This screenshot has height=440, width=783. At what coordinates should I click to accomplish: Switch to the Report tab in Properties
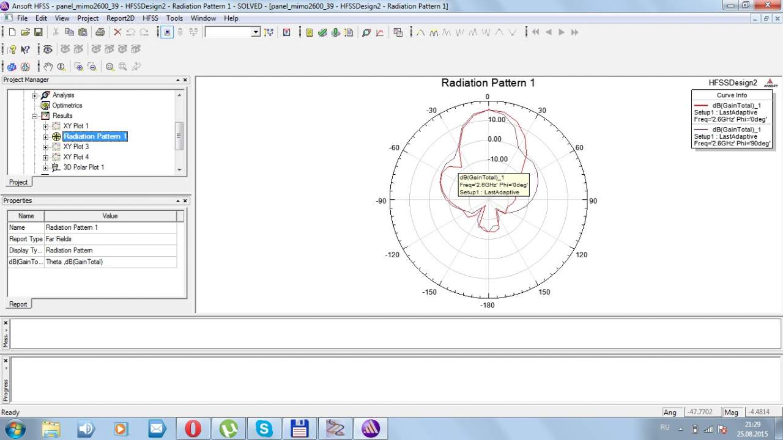coord(18,304)
